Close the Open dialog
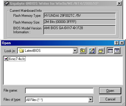Screen dimensions: 126x106 (122, 43)
